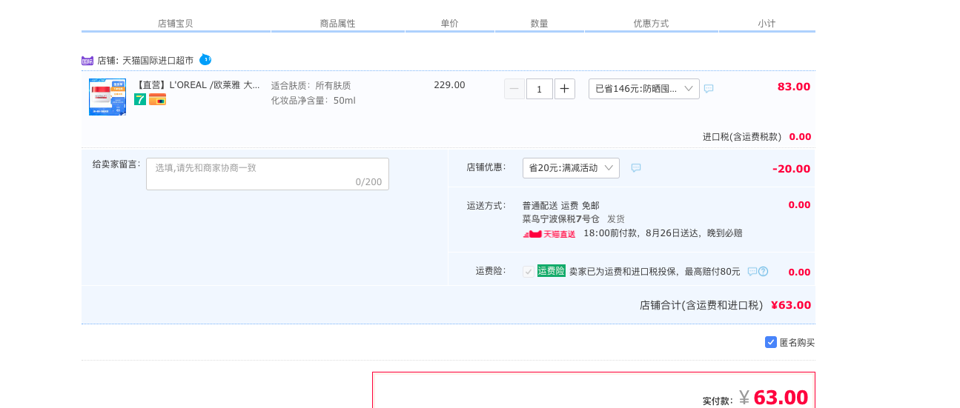Viewport: 960px width, 408px height.
Task: Click the 小计 column header
Action: tap(767, 24)
